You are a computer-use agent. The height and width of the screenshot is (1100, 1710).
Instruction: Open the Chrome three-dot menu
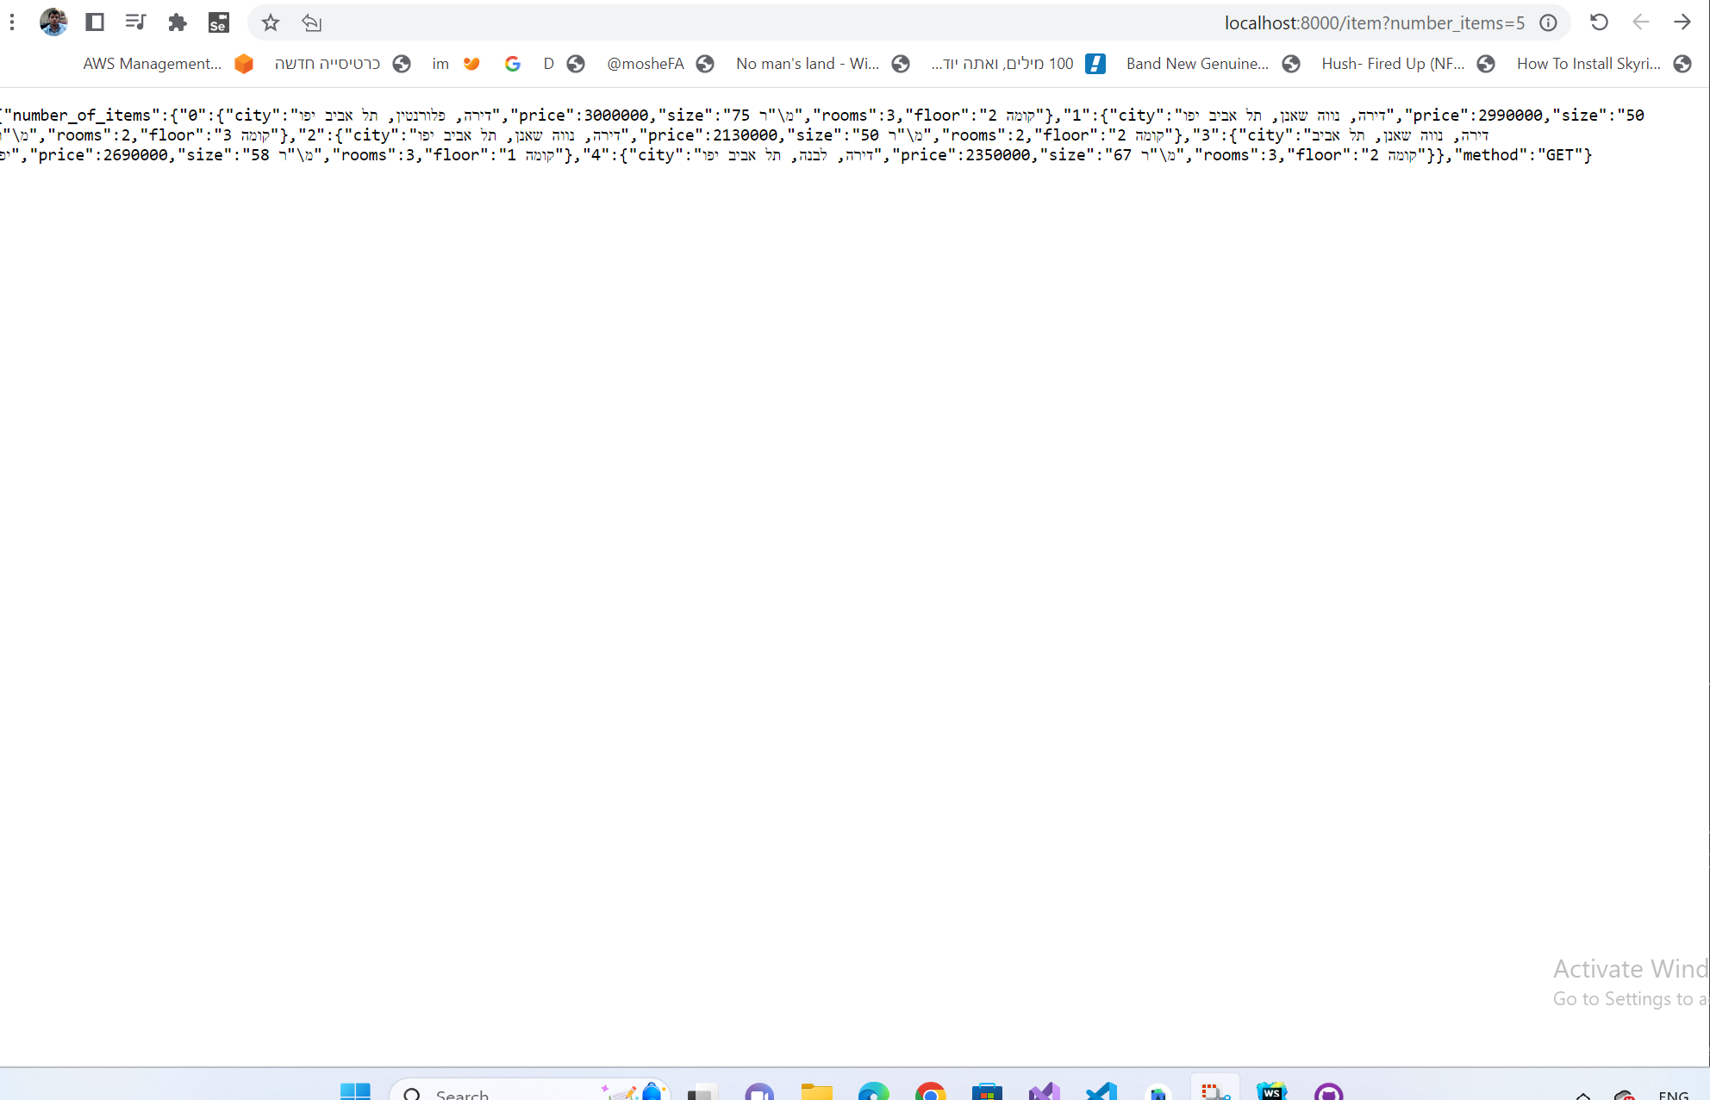coord(12,22)
